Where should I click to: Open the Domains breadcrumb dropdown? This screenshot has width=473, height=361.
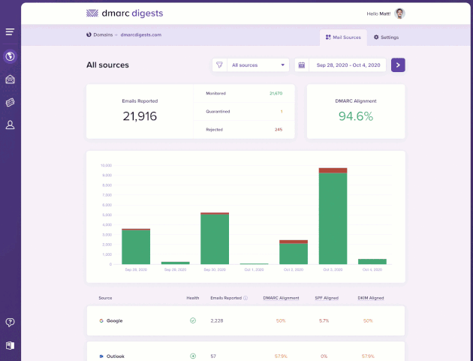click(x=104, y=35)
